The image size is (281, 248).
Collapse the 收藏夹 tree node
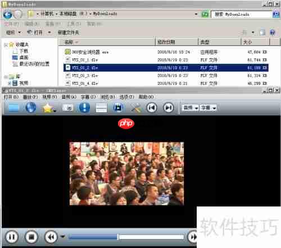point(6,45)
